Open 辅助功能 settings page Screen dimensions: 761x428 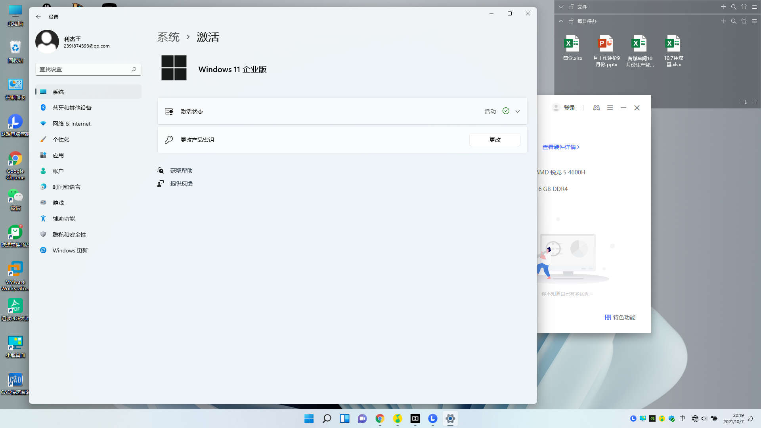click(88, 219)
